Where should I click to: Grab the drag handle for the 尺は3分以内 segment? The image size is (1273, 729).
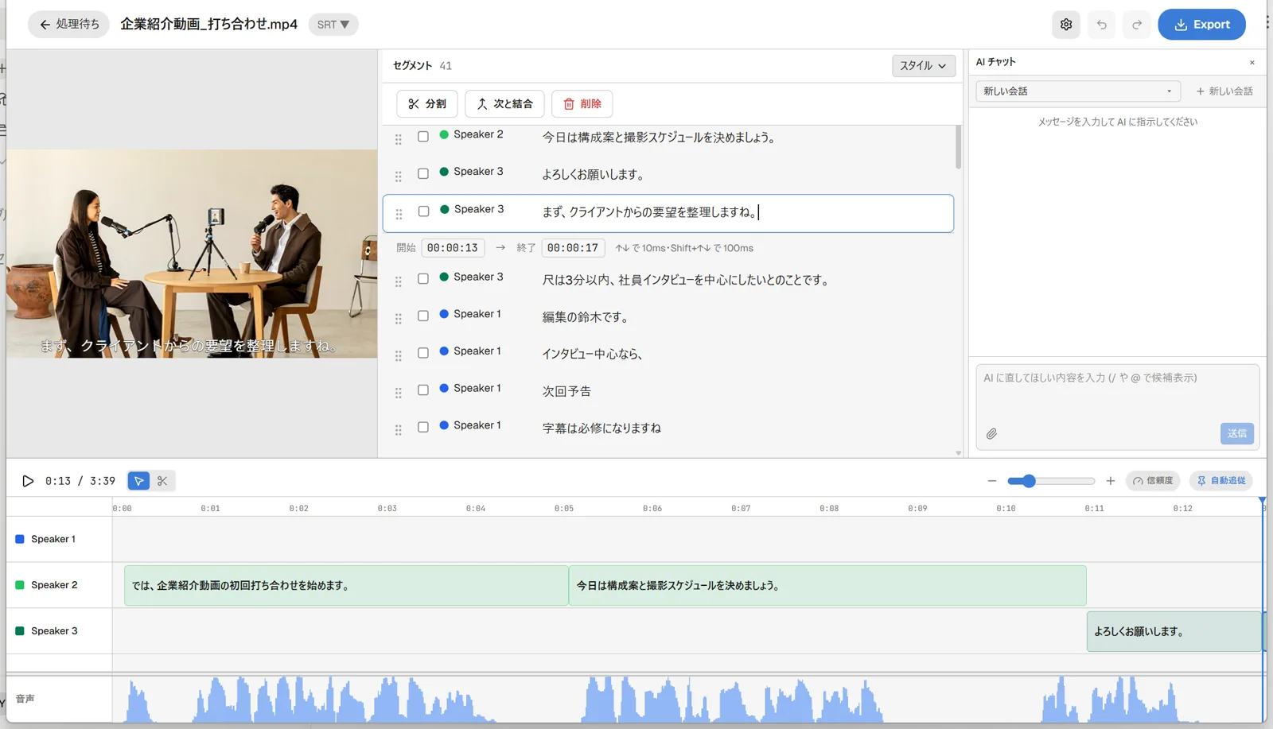click(x=399, y=281)
